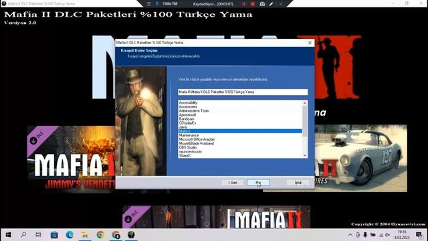
Task: Click the folder list scrollbar thumb
Action: [x=305, y=121]
